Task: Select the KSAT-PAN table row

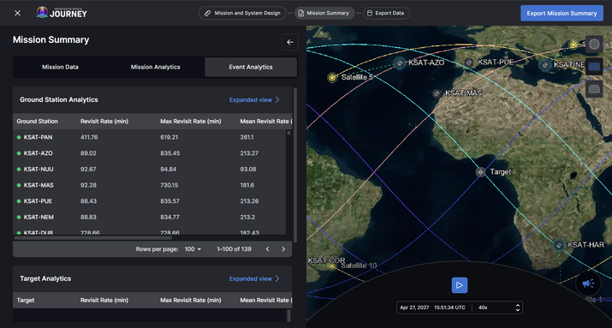Action: [150, 137]
